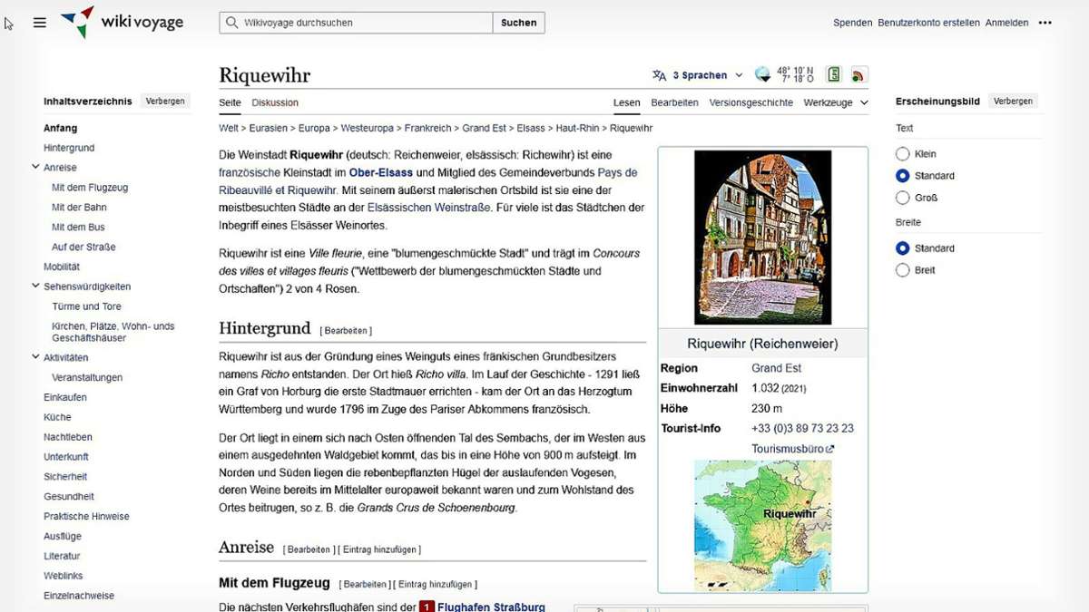
Task: Select Breit width option
Action: [x=902, y=270]
